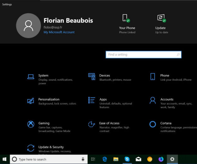
Task: Click the Settings window title text
Action: [7, 4]
